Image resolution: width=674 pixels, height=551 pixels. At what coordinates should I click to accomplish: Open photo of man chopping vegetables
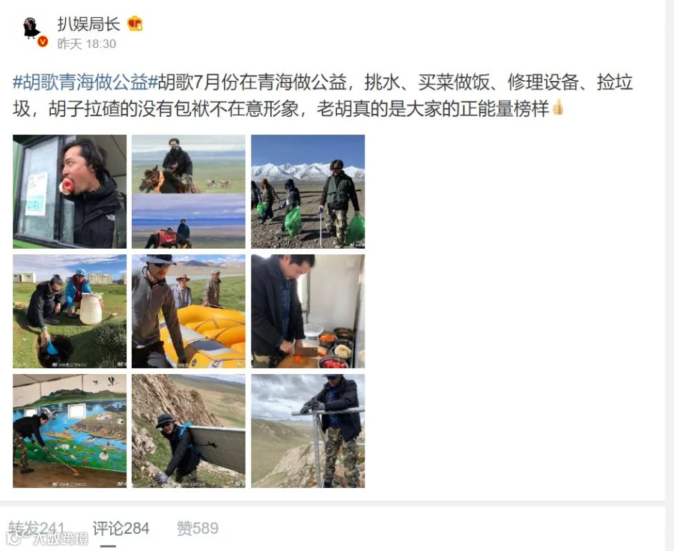click(308, 311)
